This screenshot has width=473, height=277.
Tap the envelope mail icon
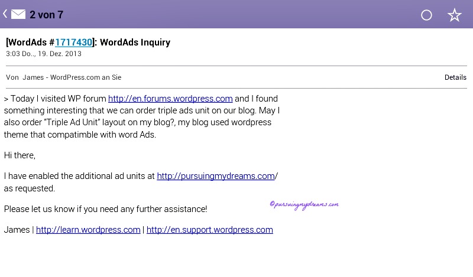[x=18, y=14]
